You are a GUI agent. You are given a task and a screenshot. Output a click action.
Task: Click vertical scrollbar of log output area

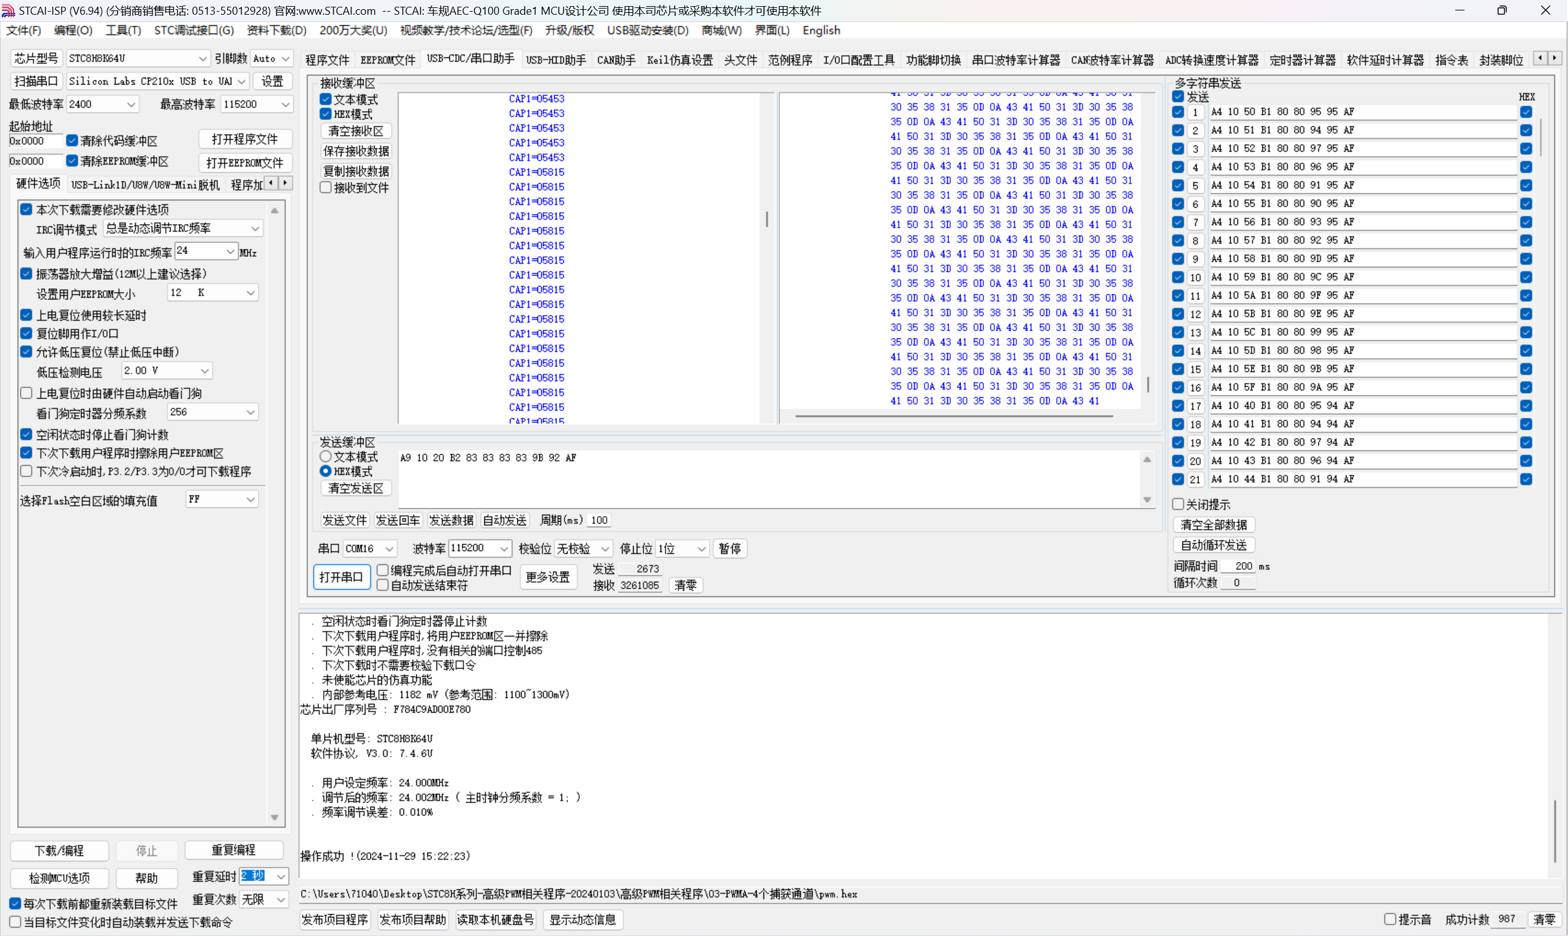pyautogui.click(x=1555, y=831)
